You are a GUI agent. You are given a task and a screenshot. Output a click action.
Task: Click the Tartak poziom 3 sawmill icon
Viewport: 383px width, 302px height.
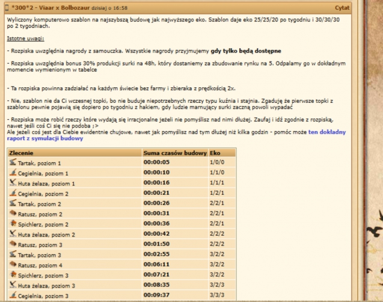[13, 255]
